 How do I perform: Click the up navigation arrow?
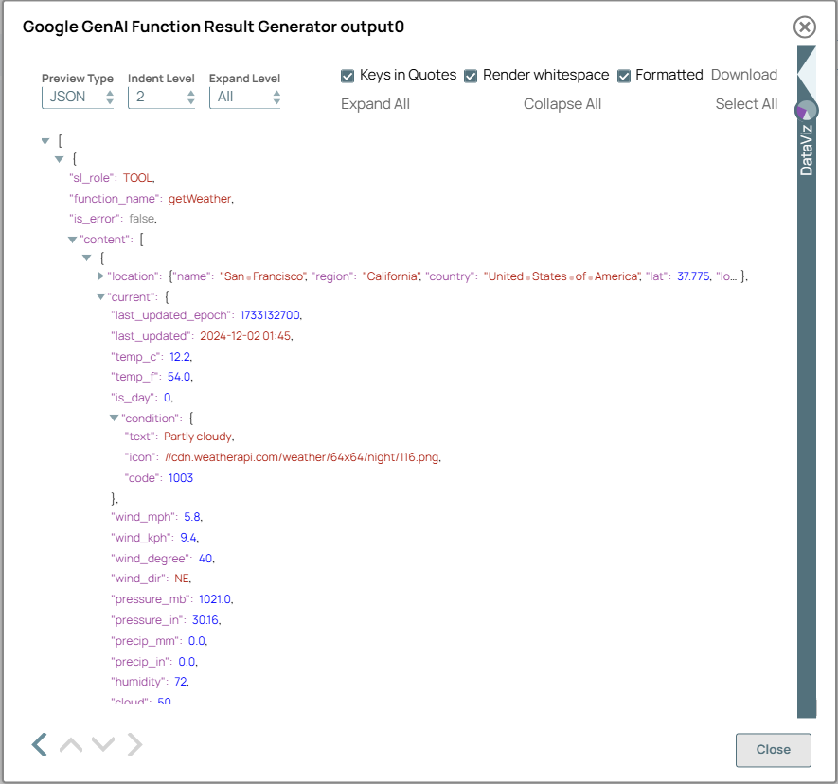(70, 744)
